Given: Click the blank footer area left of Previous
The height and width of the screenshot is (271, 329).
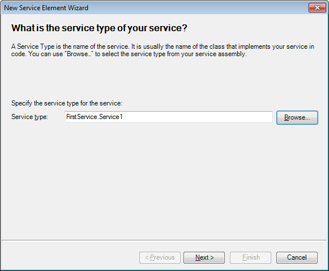Looking at the screenshot, I should tap(70, 257).
